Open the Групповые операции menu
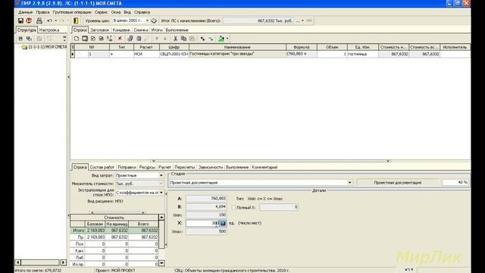This screenshot has height=273, width=485. [72, 12]
